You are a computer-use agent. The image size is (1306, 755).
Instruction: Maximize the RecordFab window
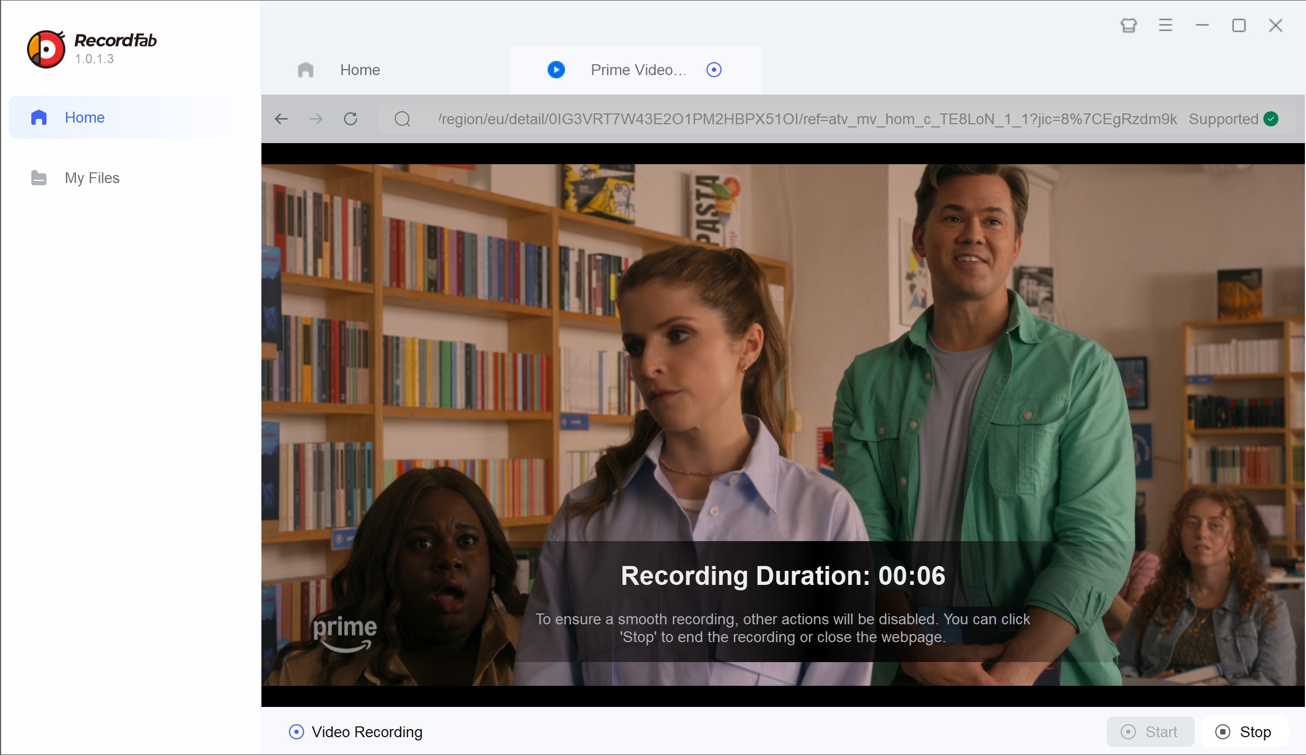(x=1239, y=25)
